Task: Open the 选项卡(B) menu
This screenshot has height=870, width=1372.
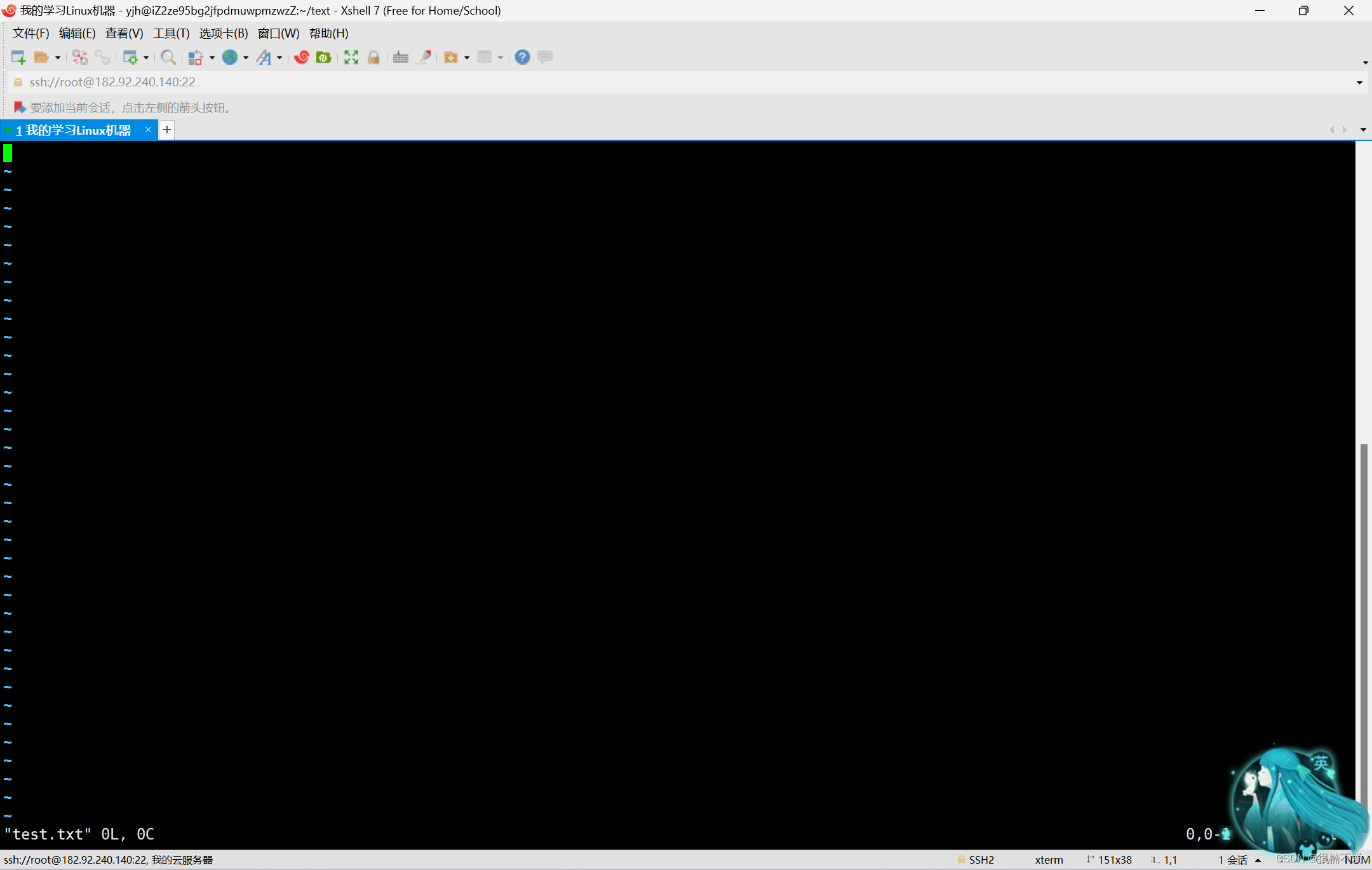Action: point(224,33)
